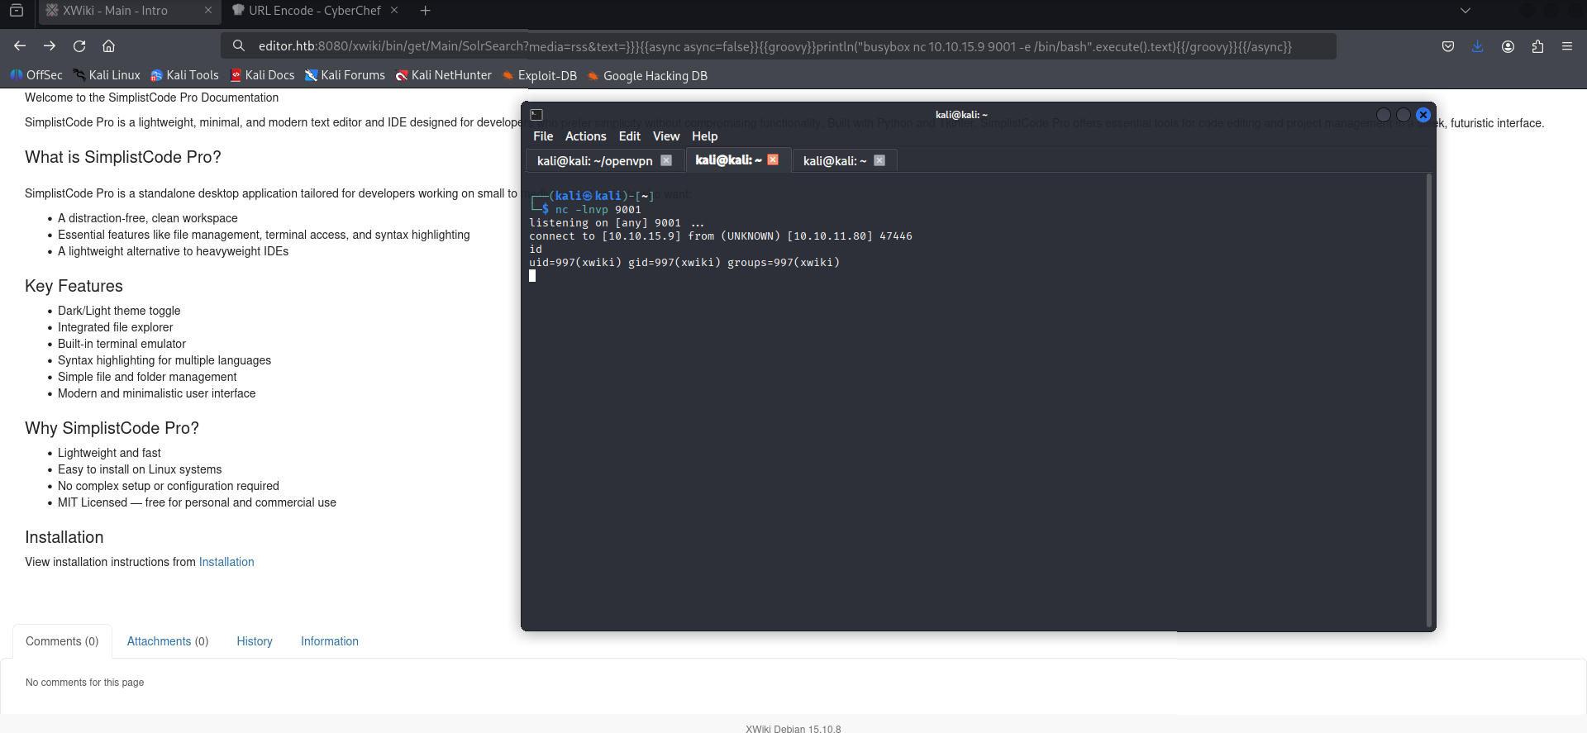
Task: Click the 'Why SimplistCode Pro?' heading
Action: coord(112,428)
